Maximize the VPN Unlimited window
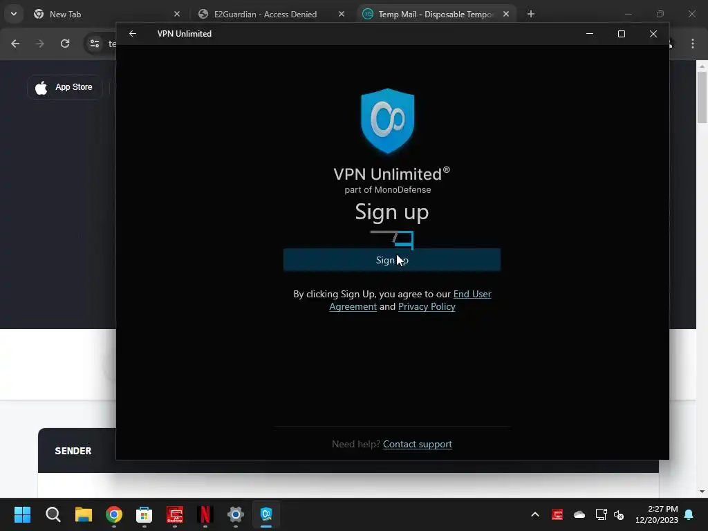Screen dimensions: 708x531 (622, 34)
